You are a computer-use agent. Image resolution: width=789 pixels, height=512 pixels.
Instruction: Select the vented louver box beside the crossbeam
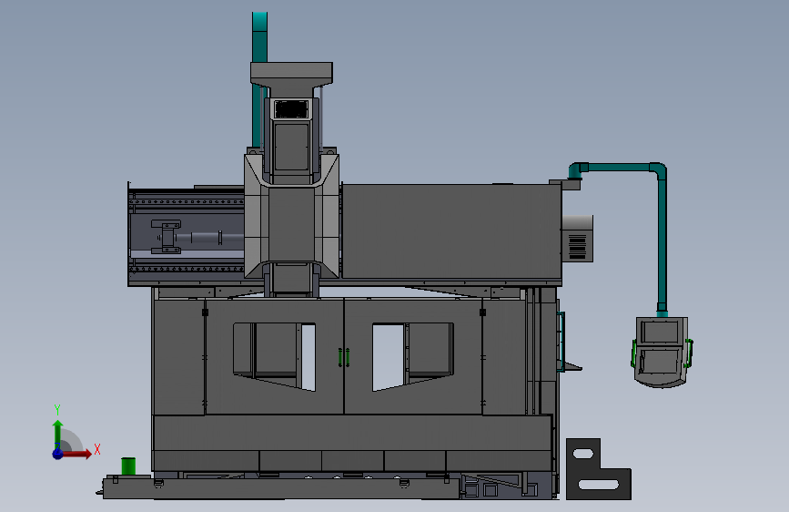[x=577, y=239]
